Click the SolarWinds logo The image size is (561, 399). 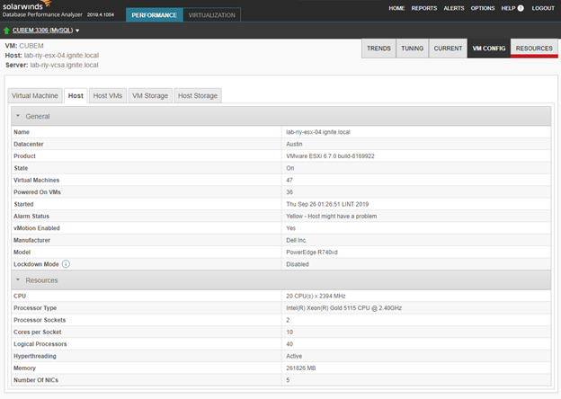tap(27, 5)
